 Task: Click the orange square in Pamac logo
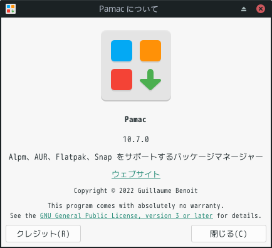tap(150, 51)
